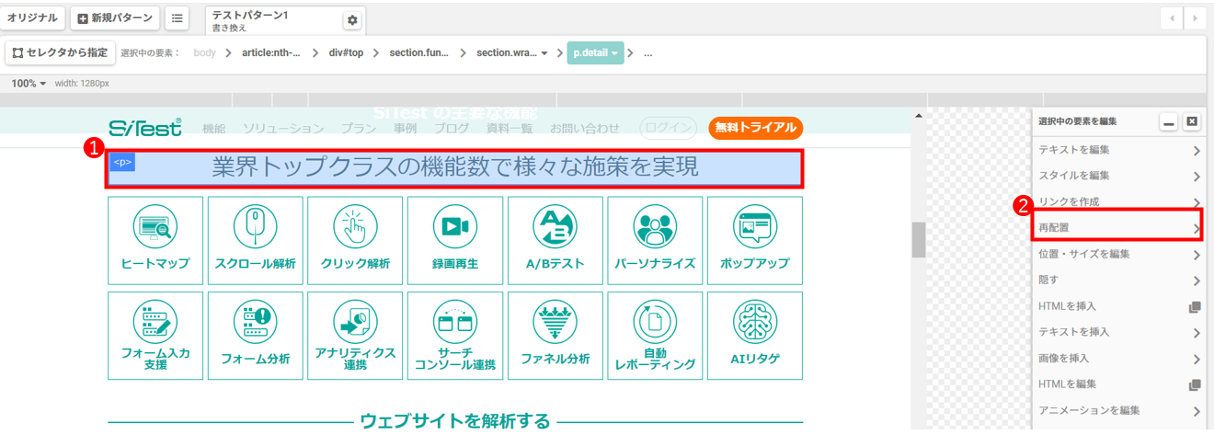Open pattern settings gear icon
Viewport: 1214px width, 435px height.
pos(352,20)
